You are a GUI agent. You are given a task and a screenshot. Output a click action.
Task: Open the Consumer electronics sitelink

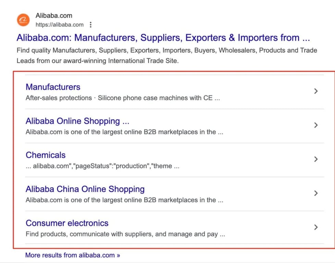pyautogui.click(x=67, y=223)
